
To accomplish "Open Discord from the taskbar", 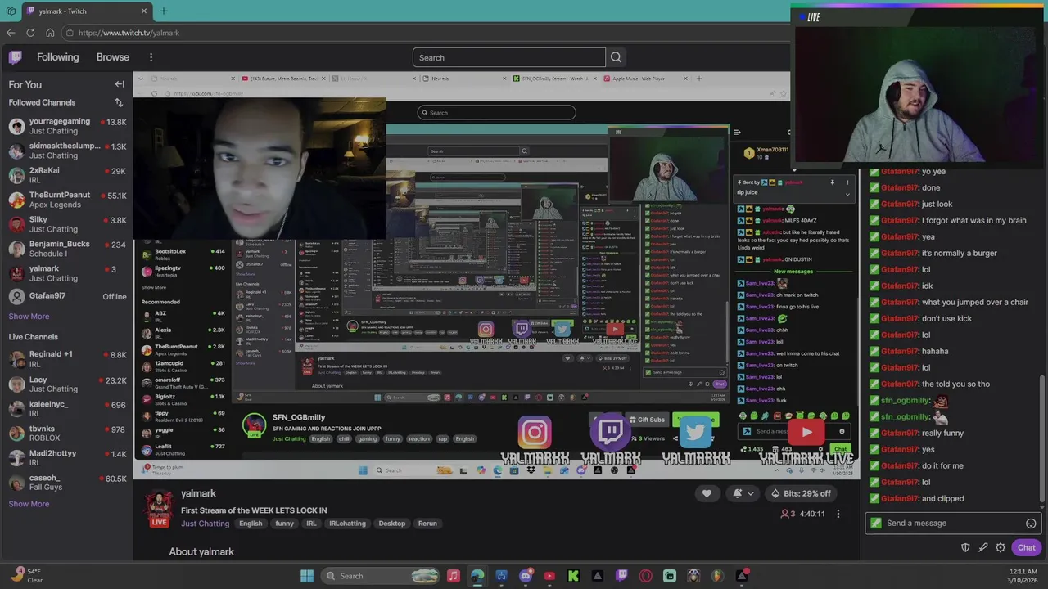I will click(526, 576).
